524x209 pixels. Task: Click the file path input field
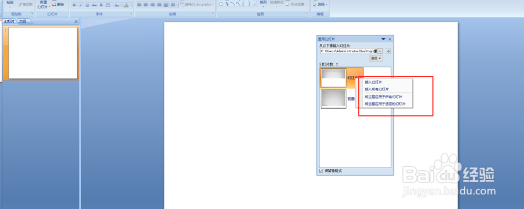(x=349, y=51)
